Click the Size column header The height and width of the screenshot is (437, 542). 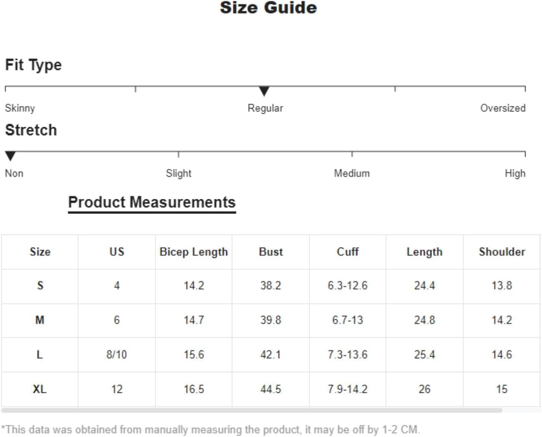point(40,252)
